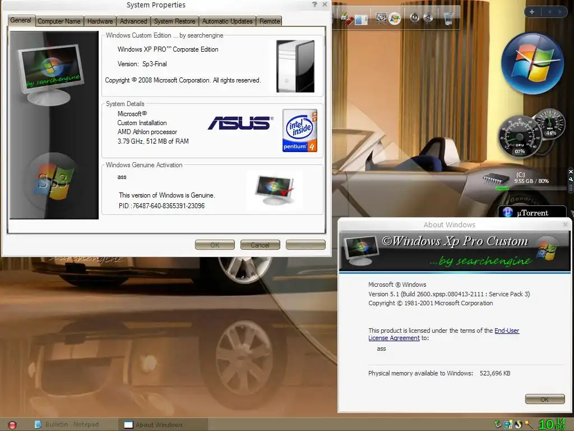Click the network computers tray icon

[x=508, y=424]
